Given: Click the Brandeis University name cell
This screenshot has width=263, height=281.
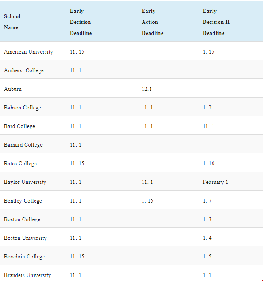Looking at the screenshot, I should [x=27, y=275].
